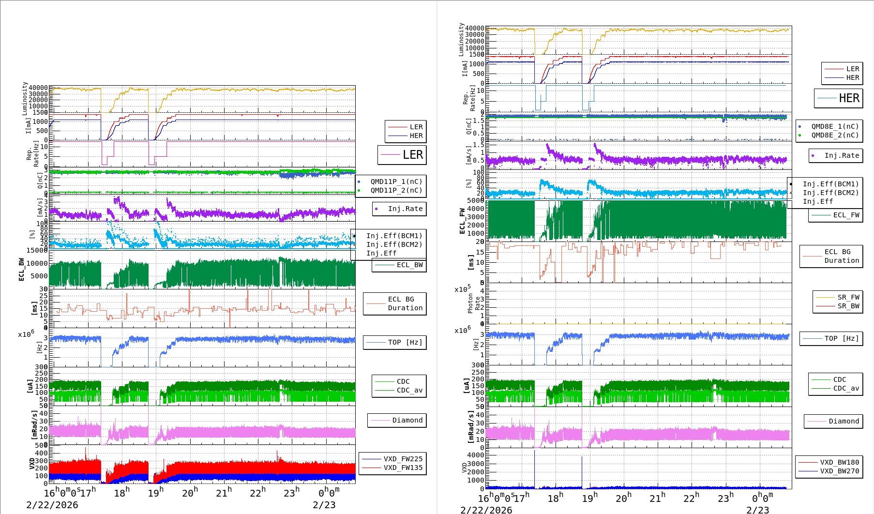Click the 20h tick on right time axis

click(623, 498)
